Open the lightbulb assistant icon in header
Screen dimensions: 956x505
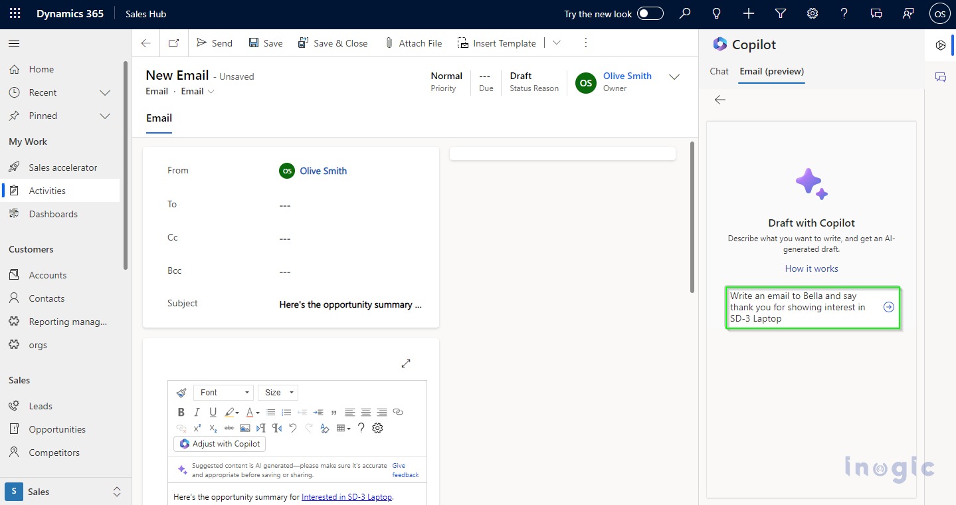pyautogui.click(x=717, y=13)
